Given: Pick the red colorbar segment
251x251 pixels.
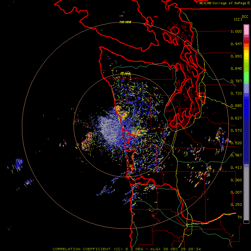Looking at the screenshot, I should point(246,42).
